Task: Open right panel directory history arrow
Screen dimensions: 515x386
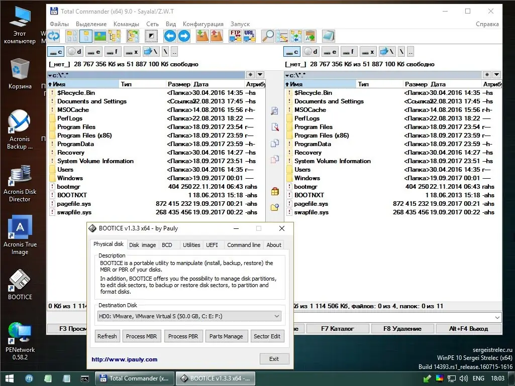Action: click(496, 75)
